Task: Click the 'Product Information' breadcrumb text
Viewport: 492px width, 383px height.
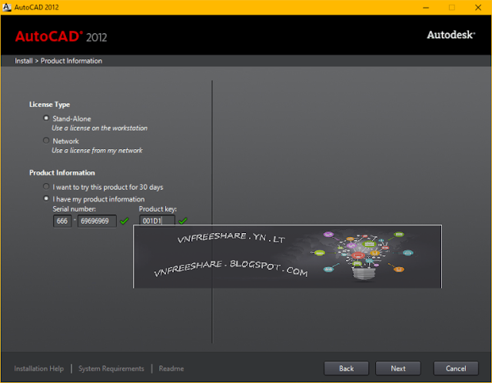Action: coord(71,61)
